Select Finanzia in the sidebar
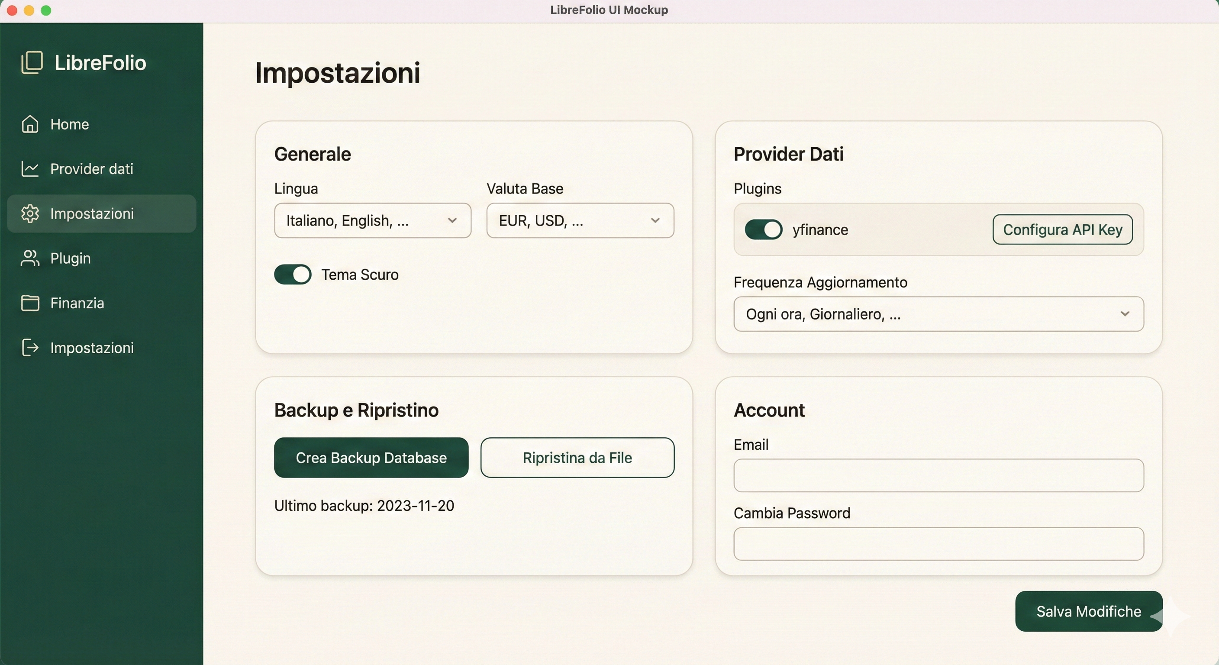Viewport: 1219px width, 665px height. pos(77,303)
